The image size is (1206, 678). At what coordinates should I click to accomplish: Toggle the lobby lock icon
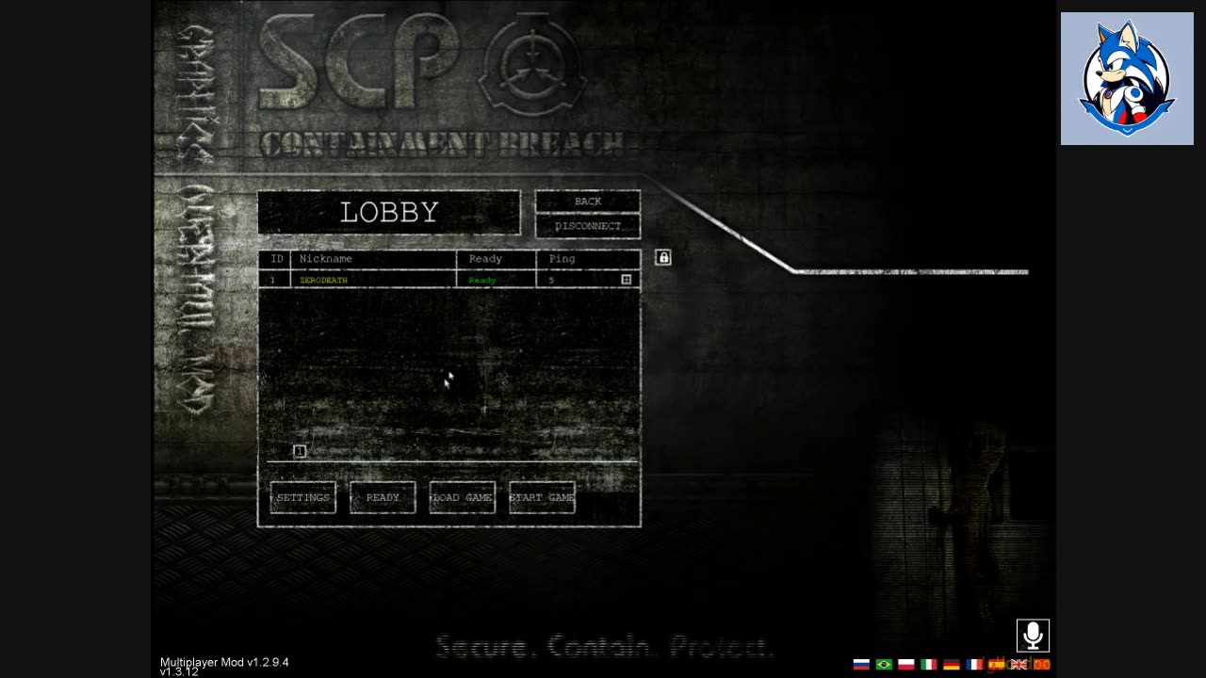pyautogui.click(x=663, y=257)
